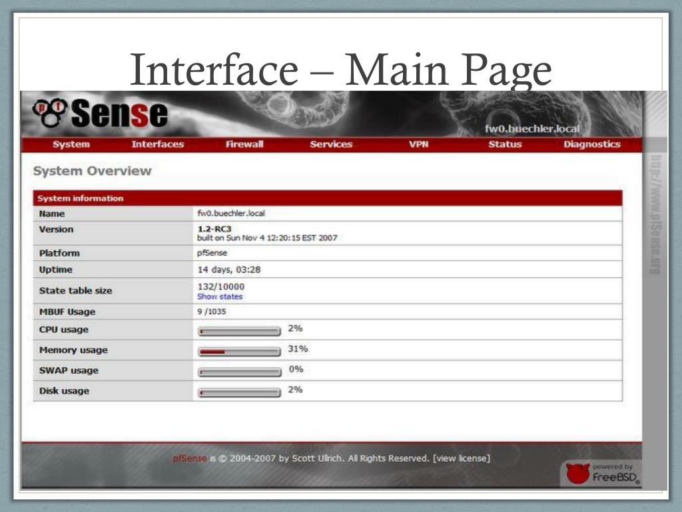Open the Status menu

point(505,144)
